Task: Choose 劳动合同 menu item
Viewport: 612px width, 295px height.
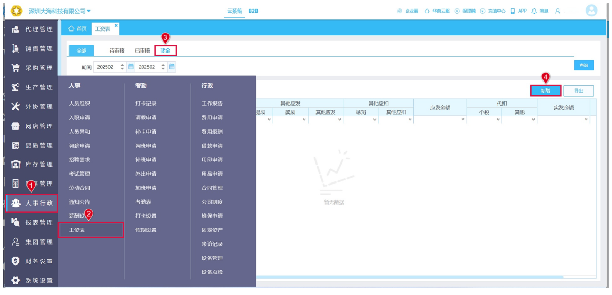Action: 79,188
